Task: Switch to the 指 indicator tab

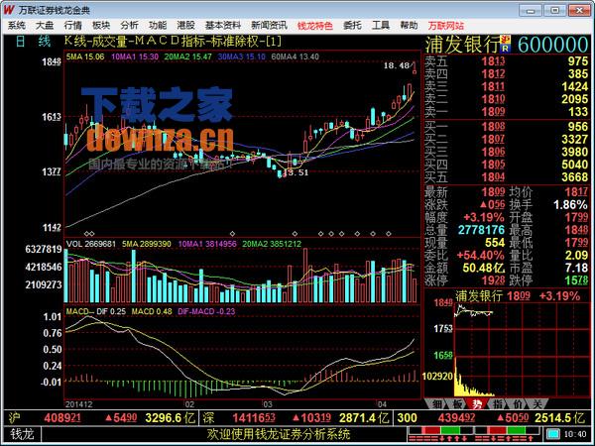Action: coord(498,404)
